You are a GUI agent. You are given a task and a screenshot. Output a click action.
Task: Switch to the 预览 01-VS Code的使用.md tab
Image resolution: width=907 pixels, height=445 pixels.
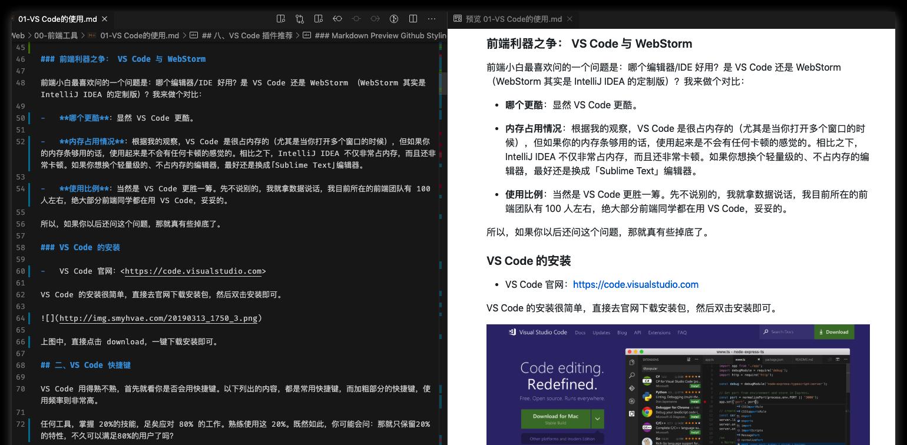point(514,19)
